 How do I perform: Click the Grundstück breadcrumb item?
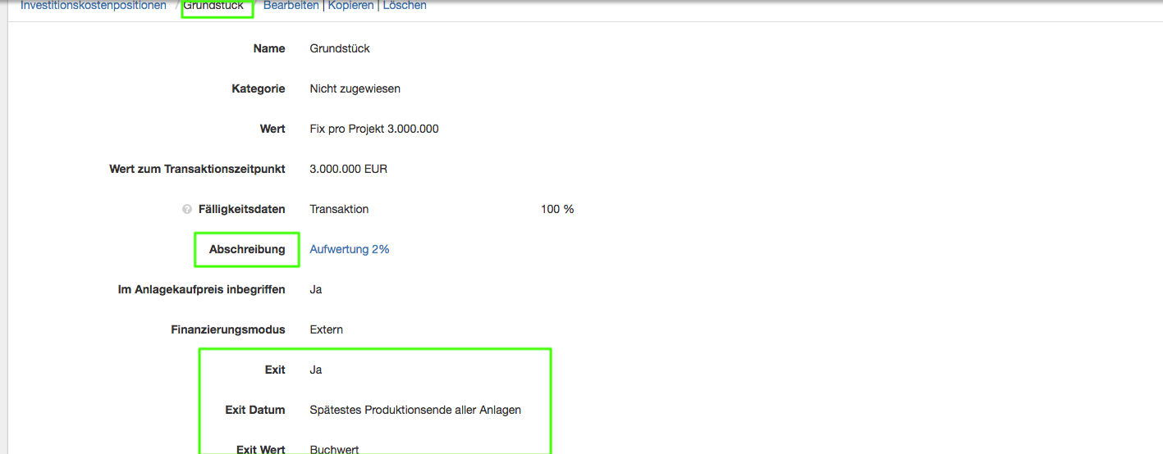coord(213,6)
